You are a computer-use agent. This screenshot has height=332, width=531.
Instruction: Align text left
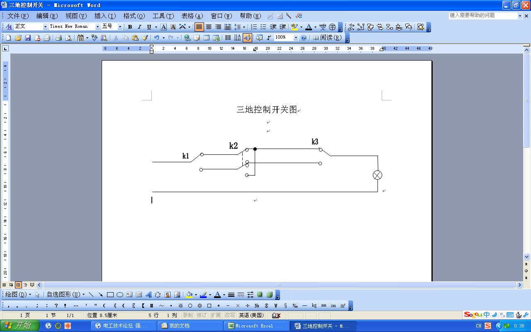199,27
